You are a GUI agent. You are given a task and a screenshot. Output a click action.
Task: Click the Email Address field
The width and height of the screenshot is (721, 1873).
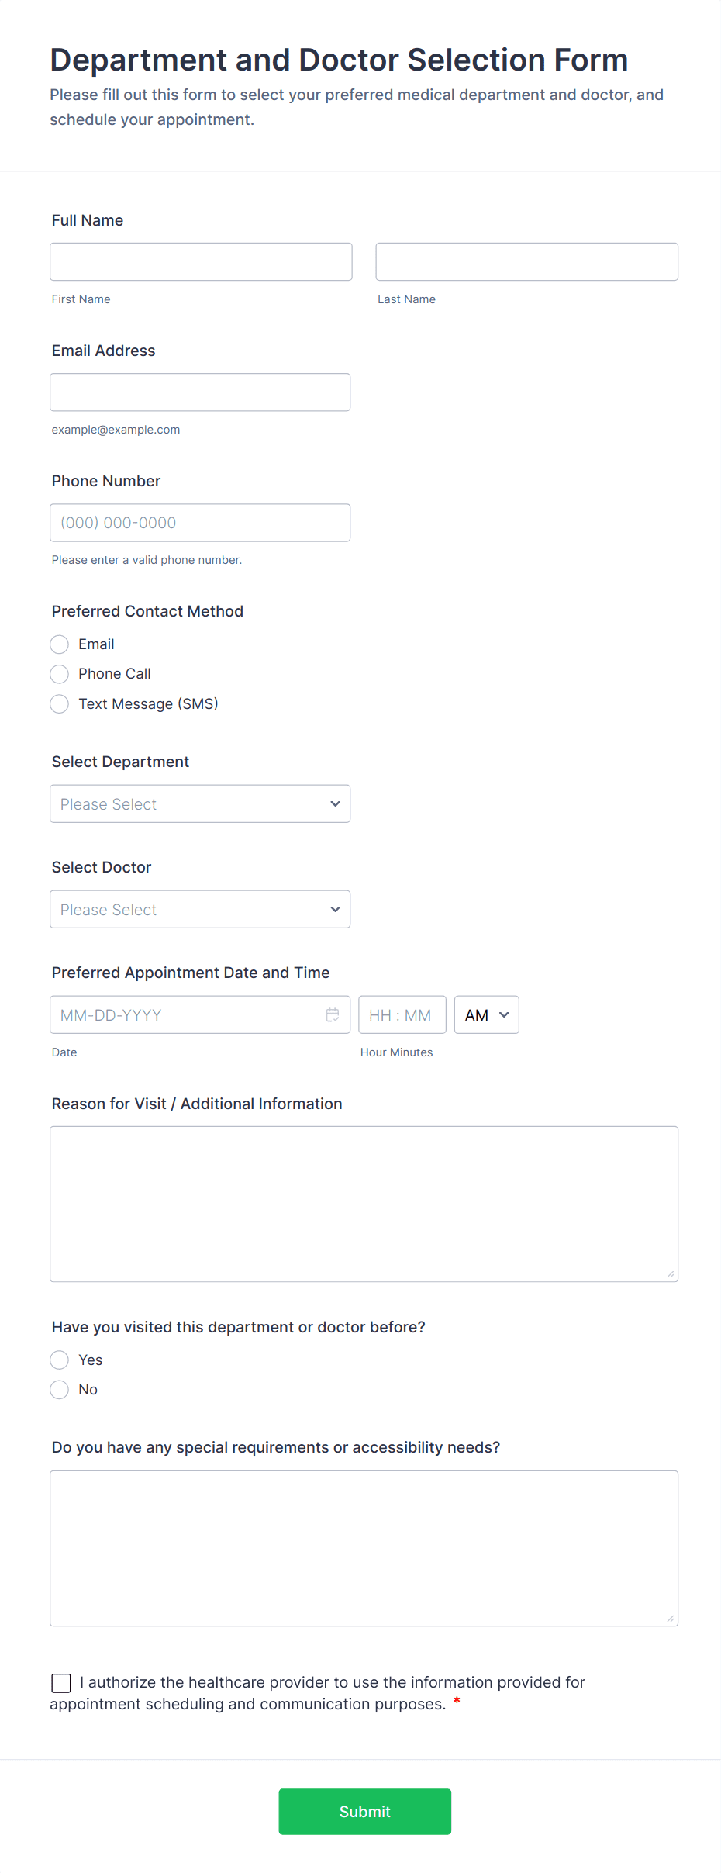[200, 392]
